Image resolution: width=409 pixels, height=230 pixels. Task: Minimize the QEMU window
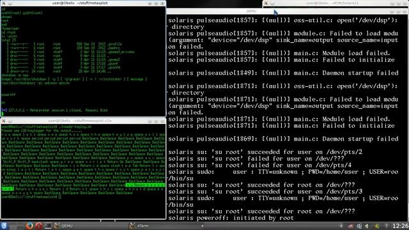(x=392, y=11)
